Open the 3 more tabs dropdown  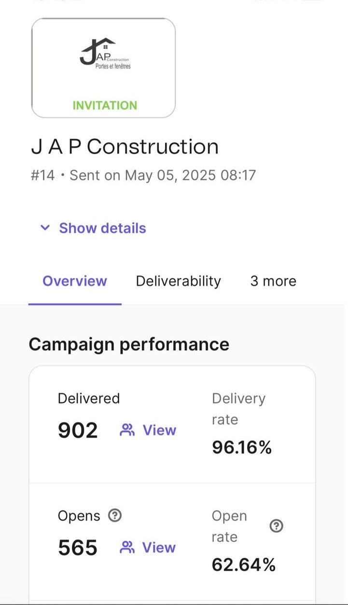coord(273,281)
